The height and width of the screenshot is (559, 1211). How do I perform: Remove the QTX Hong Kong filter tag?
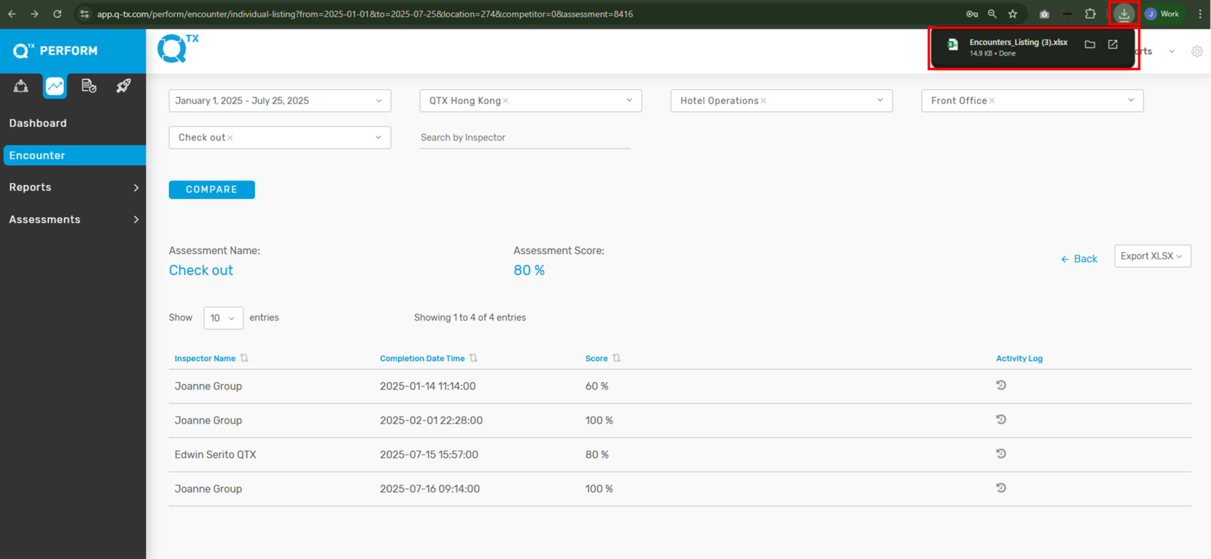[x=506, y=101]
